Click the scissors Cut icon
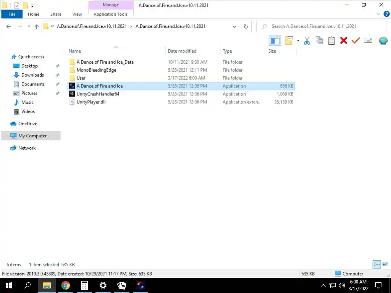The image size is (391, 293). pos(307,40)
